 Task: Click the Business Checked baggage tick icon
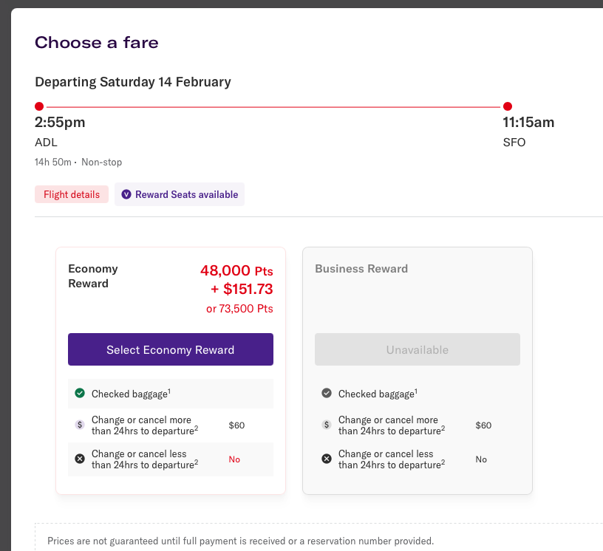click(x=327, y=394)
